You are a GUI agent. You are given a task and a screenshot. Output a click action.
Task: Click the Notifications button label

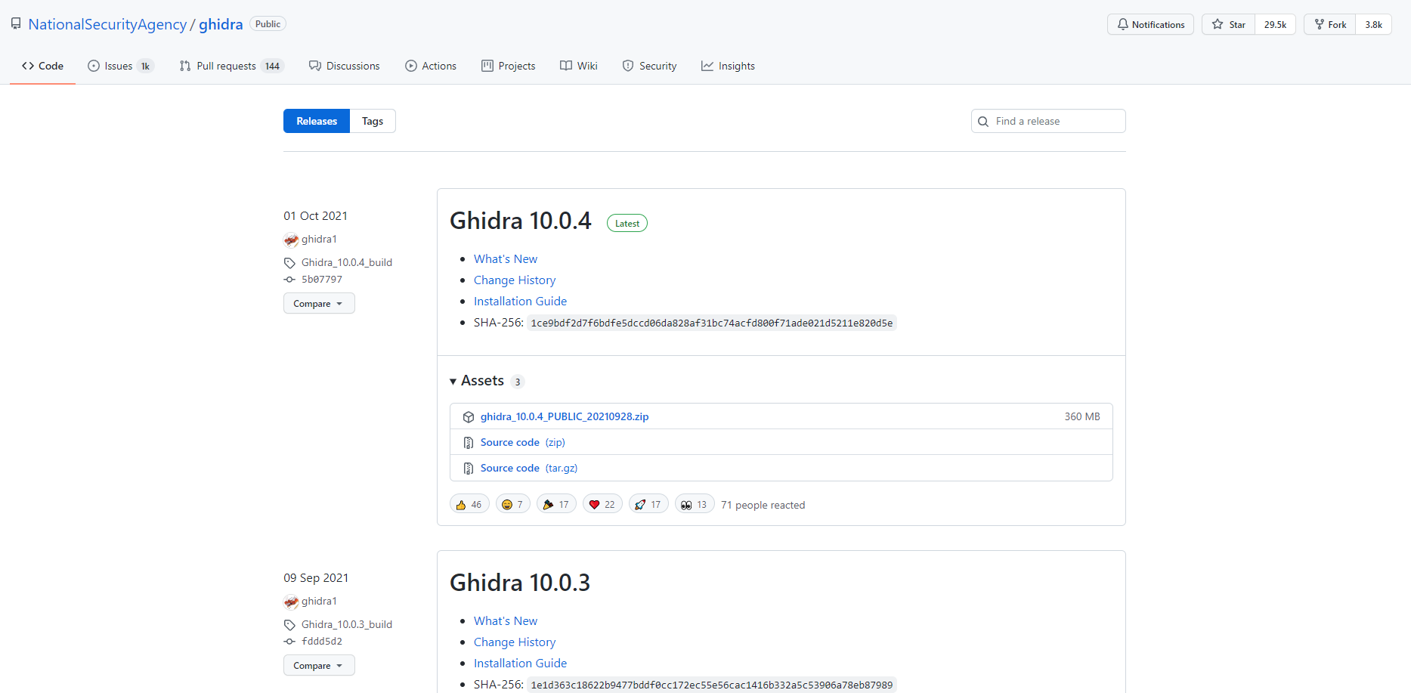tap(1158, 24)
